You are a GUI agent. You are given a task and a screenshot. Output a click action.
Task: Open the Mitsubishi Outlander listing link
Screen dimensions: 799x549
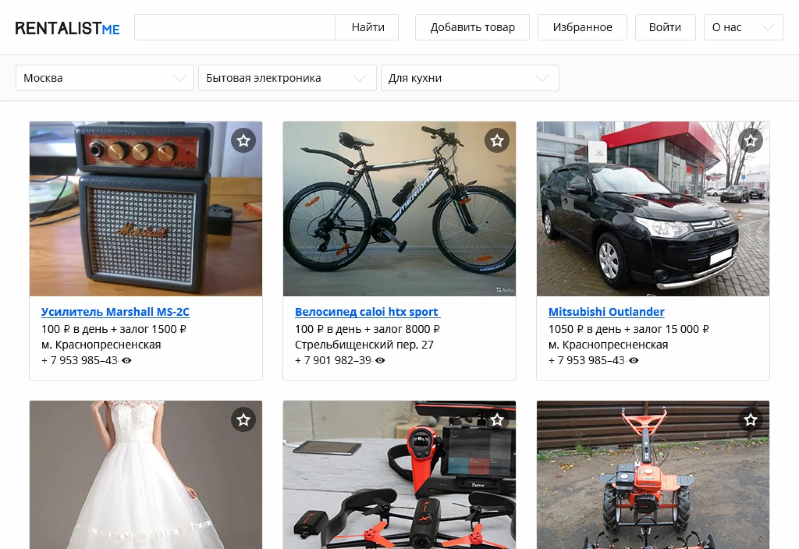pos(606,312)
